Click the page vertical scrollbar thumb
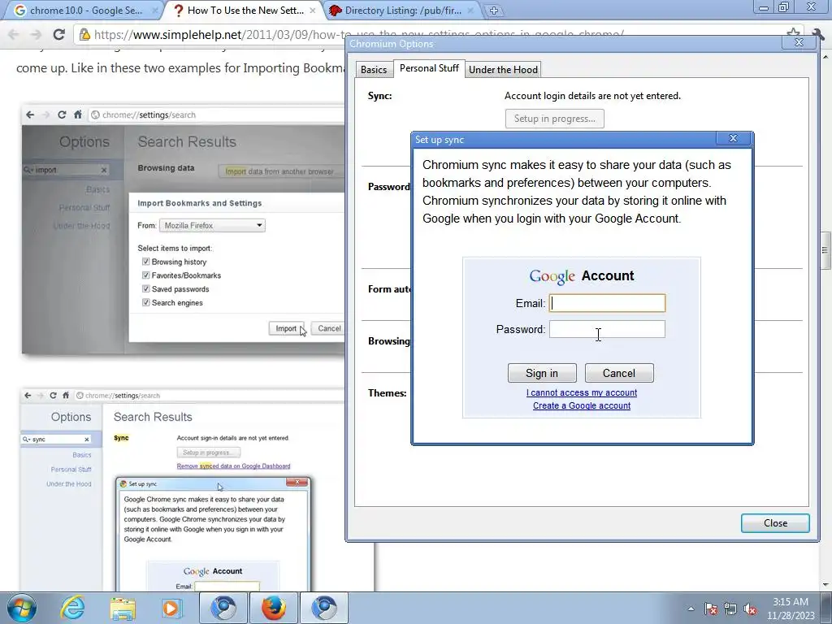 click(825, 250)
